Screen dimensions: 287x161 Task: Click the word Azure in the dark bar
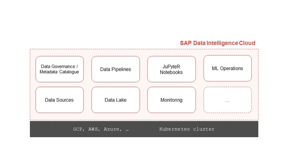[x=111, y=129]
